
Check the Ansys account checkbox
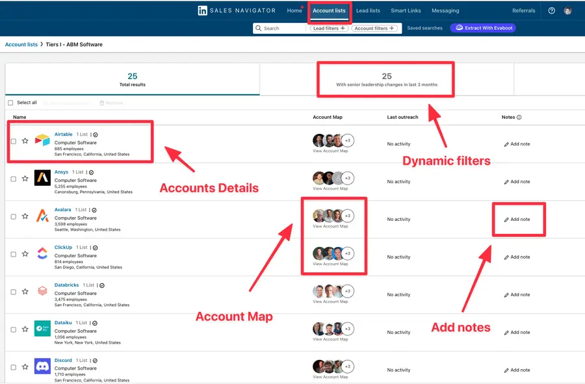(13, 179)
